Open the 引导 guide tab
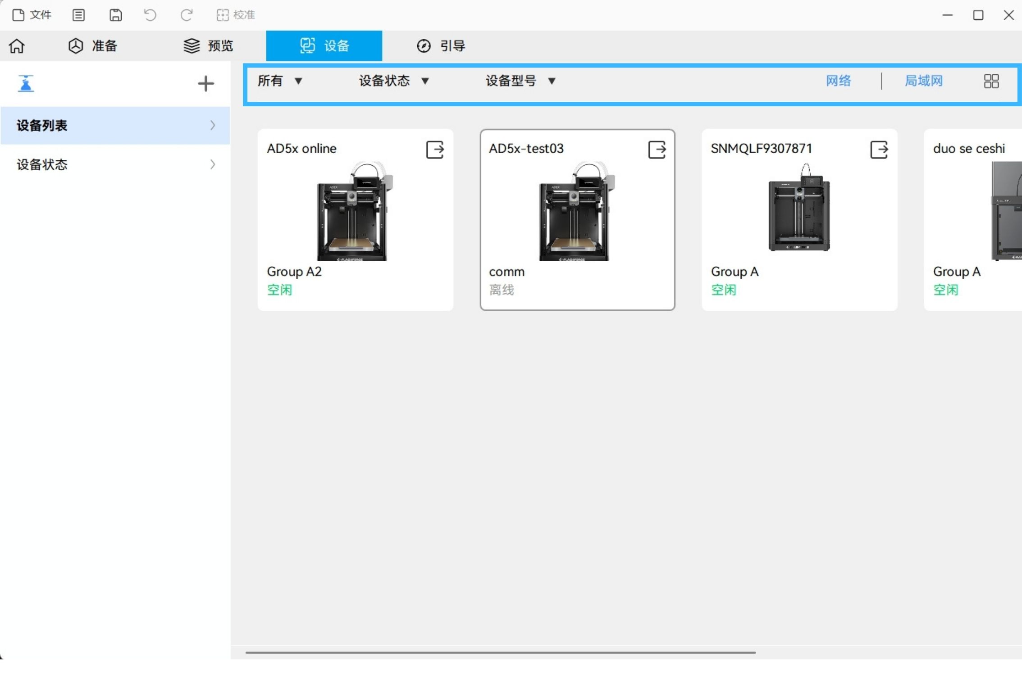 (x=441, y=46)
